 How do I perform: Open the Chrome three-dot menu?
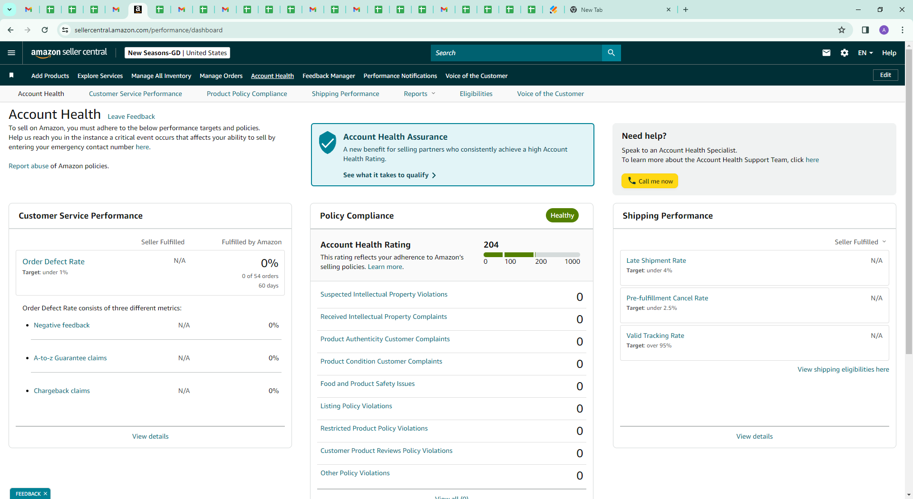pos(903,30)
